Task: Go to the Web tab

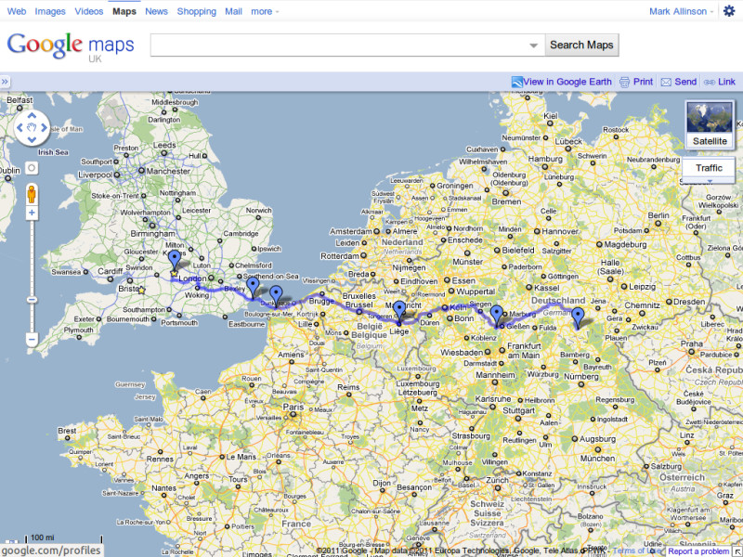Action: (17, 11)
